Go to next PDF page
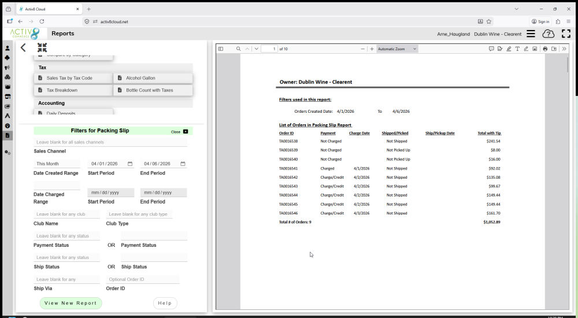578x318 pixels. [x=256, y=49]
